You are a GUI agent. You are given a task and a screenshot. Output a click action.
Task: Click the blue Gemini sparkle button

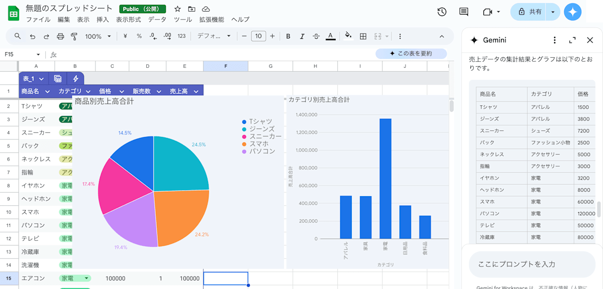point(572,12)
